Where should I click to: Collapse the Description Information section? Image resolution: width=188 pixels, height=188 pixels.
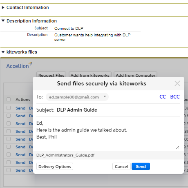(x=3, y=21)
